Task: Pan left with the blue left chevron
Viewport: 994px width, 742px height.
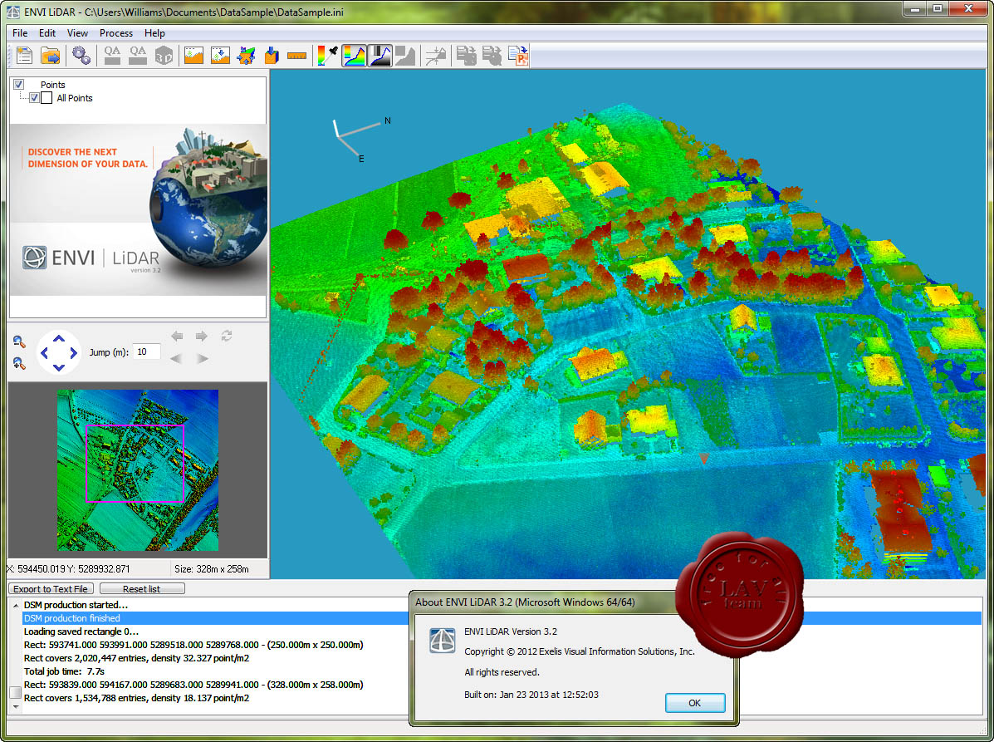Action: (44, 352)
